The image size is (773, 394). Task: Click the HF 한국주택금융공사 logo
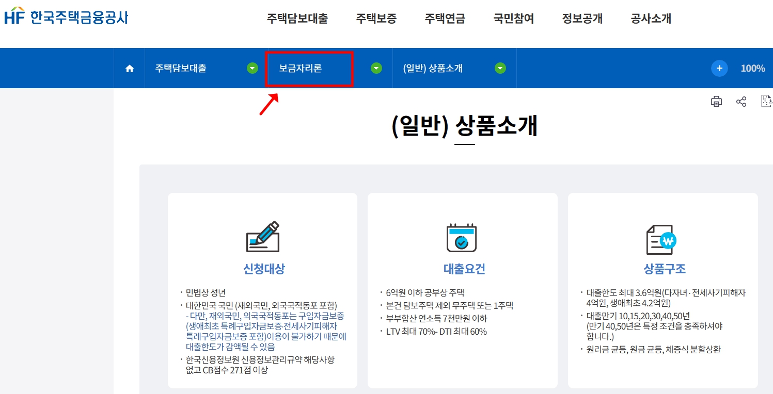coord(66,17)
